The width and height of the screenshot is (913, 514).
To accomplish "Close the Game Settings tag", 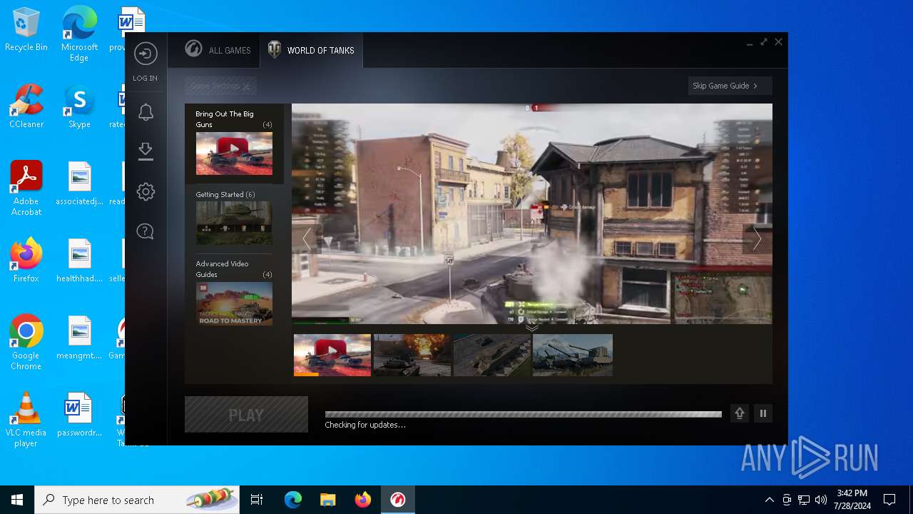I will pyautogui.click(x=246, y=86).
